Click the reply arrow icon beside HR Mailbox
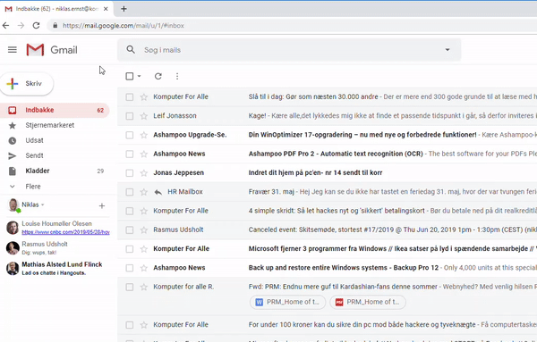The height and width of the screenshot is (342, 537). [x=158, y=192]
